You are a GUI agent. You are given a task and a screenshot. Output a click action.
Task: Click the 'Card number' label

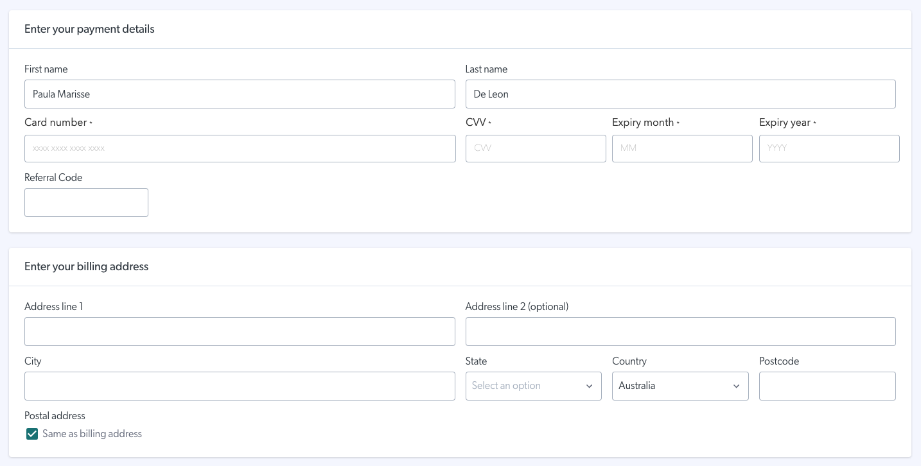coord(55,123)
